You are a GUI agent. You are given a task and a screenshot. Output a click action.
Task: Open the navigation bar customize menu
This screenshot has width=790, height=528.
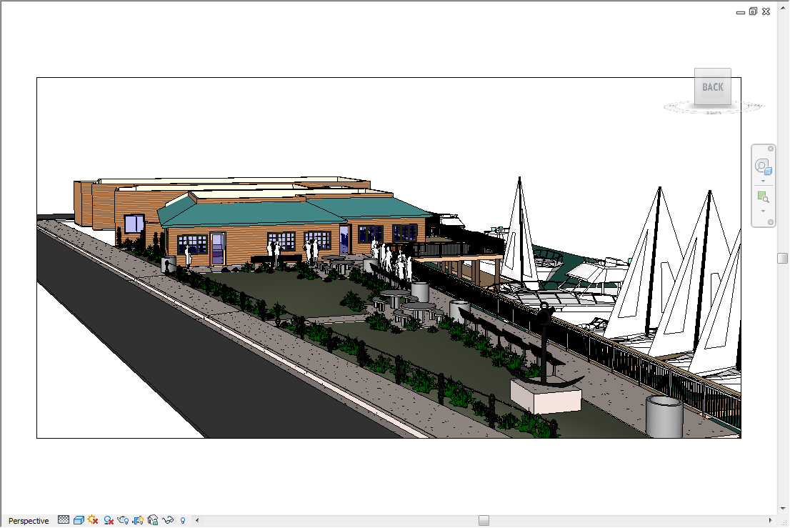pyautogui.click(x=770, y=222)
